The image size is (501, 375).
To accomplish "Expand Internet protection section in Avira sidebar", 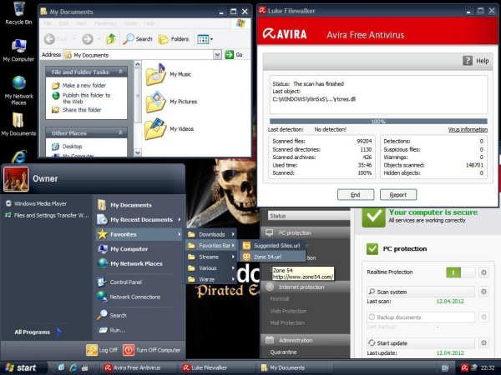I will coord(306,287).
